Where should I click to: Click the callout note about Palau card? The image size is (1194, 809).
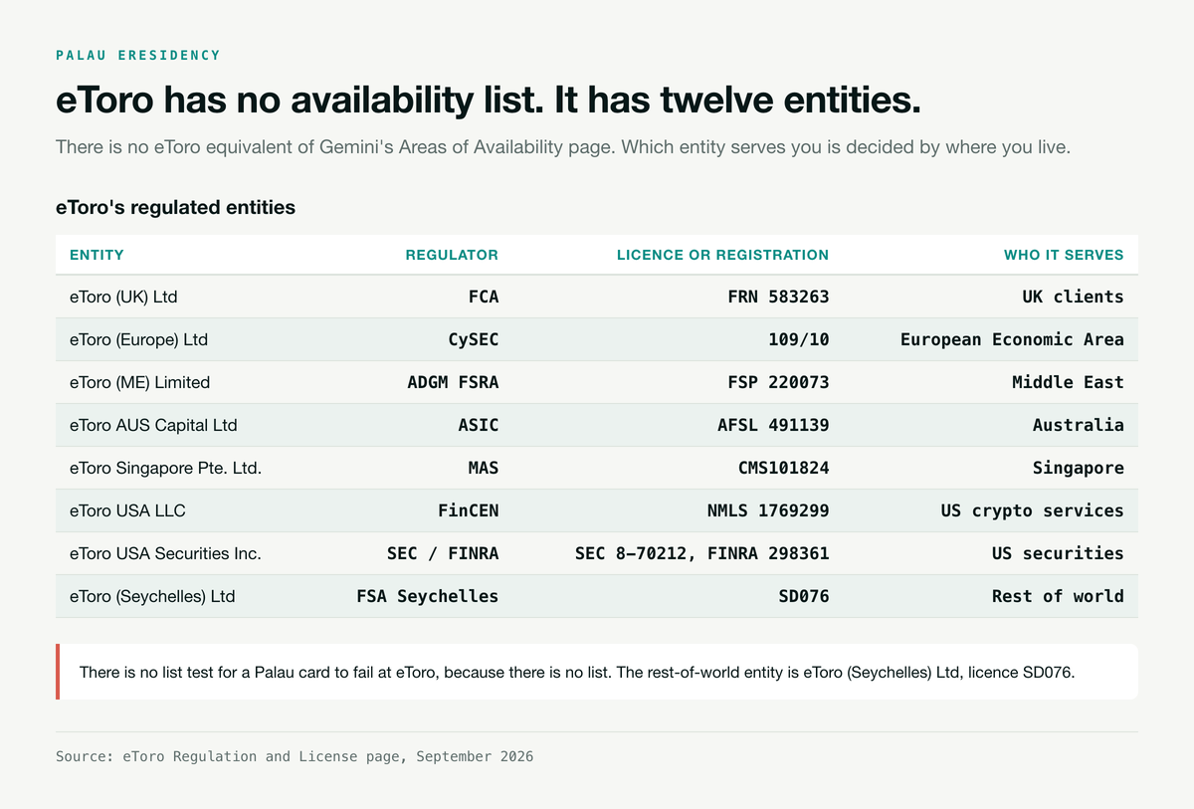click(597, 672)
